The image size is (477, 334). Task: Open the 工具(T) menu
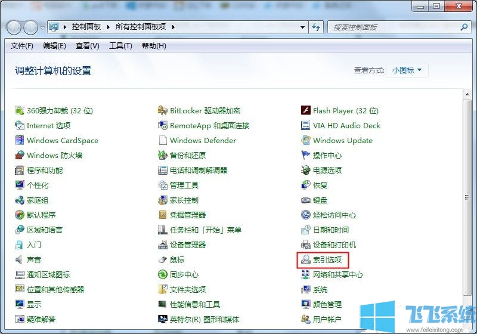tap(121, 46)
